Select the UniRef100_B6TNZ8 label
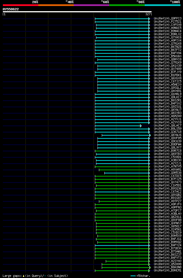 [x=168, y=47]
